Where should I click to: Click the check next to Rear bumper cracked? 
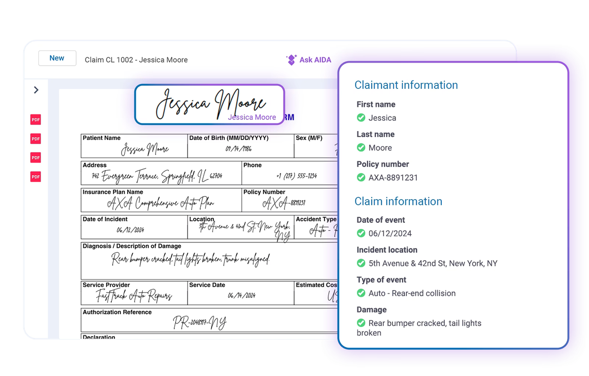click(361, 323)
